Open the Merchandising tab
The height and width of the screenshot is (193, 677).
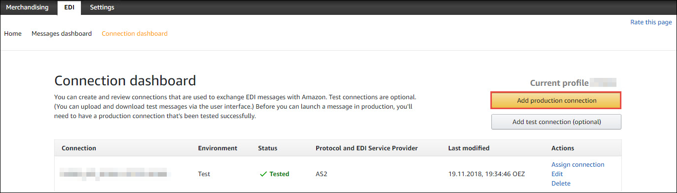[x=27, y=7]
